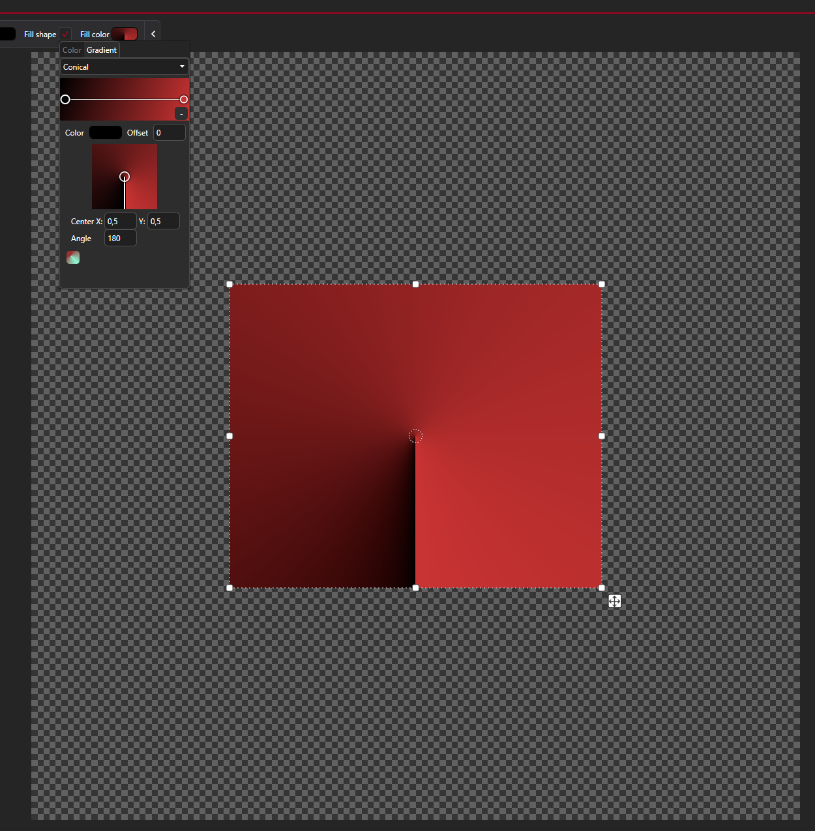Click the black stroke color swatch in toolbar
This screenshot has width=815, height=831.
coord(7,34)
